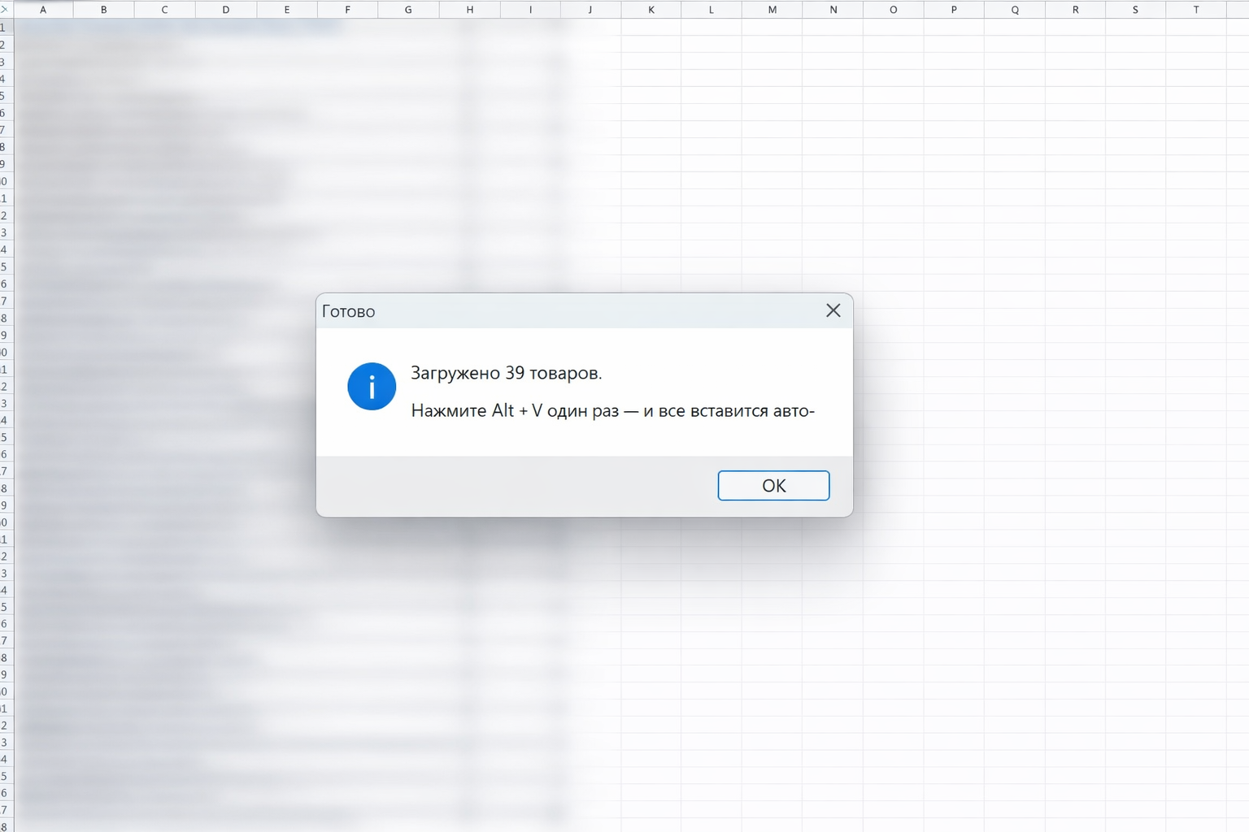Select column H header

click(x=469, y=10)
